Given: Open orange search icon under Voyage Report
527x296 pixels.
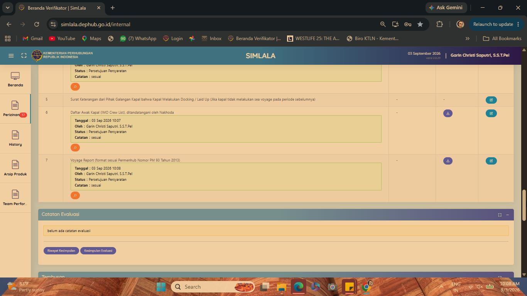Looking at the screenshot, I should (75, 195).
